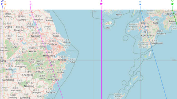Image resolution: width=177 pixels, height=99 pixels.
Task: Click the green Venus symbol above AC
Action: 172,1
